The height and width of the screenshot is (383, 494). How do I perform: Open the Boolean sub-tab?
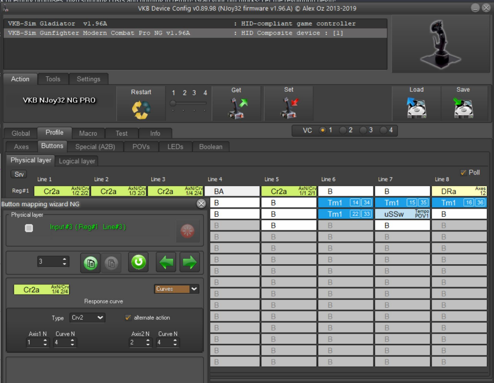(211, 147)
